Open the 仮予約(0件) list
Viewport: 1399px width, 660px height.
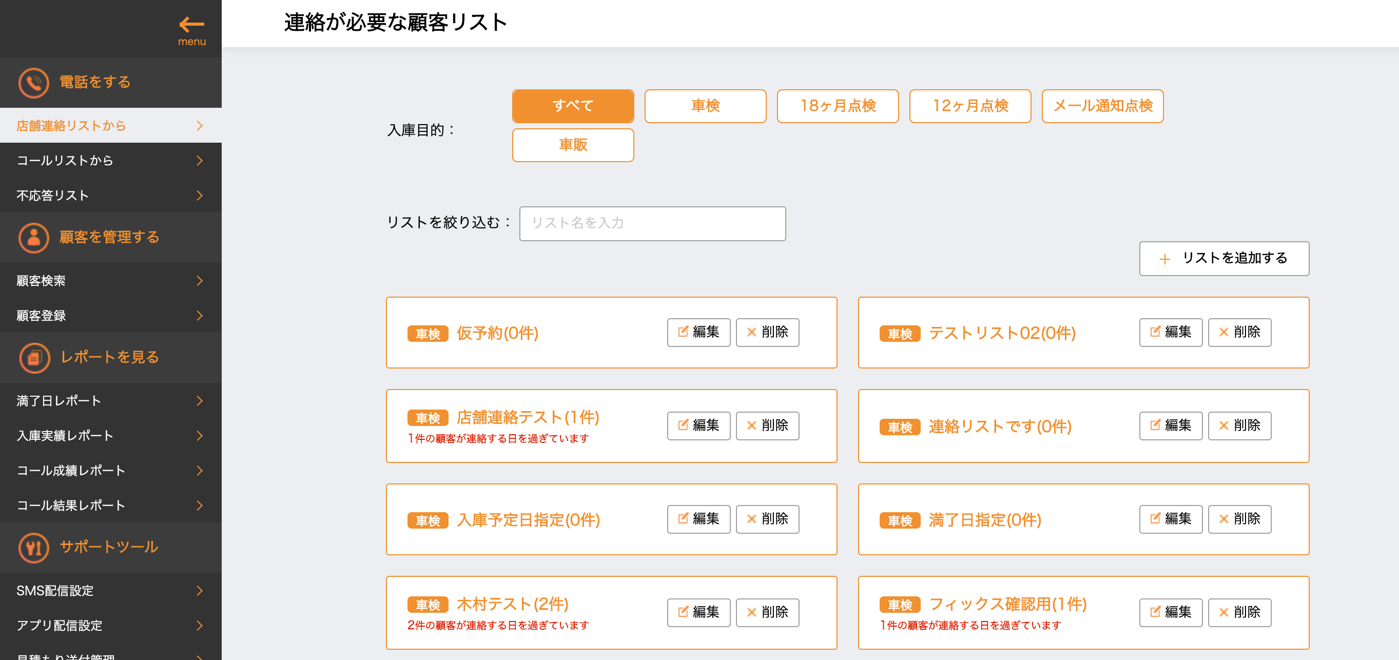497,333
